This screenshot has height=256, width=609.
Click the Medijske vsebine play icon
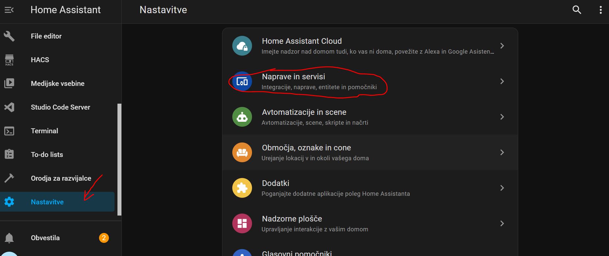pos(9,84)
